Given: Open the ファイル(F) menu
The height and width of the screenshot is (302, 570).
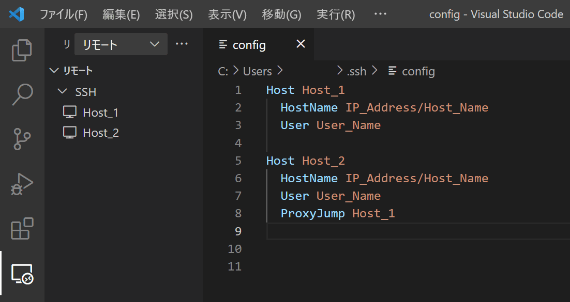Looking at the screenshot, I should click(x=63, y=14).
